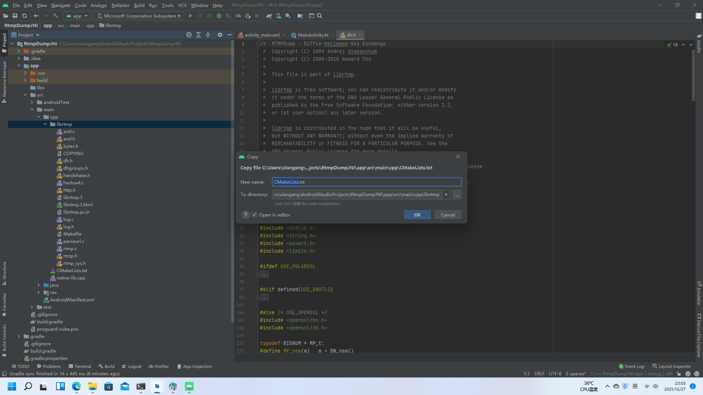Click the Build project hammer icon
This screenshot has width=703, height=395.
[56, 16]
